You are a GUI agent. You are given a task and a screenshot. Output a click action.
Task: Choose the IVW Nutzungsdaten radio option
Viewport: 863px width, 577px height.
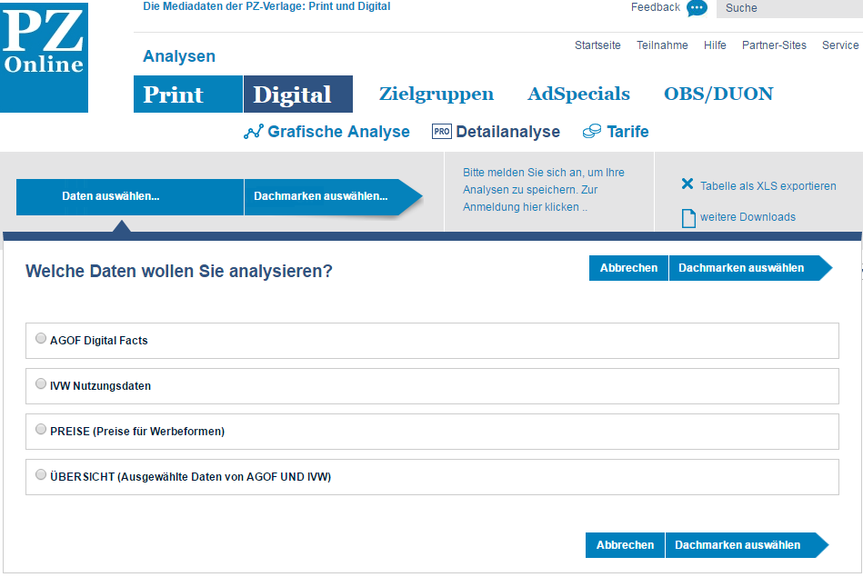point(40,384)
